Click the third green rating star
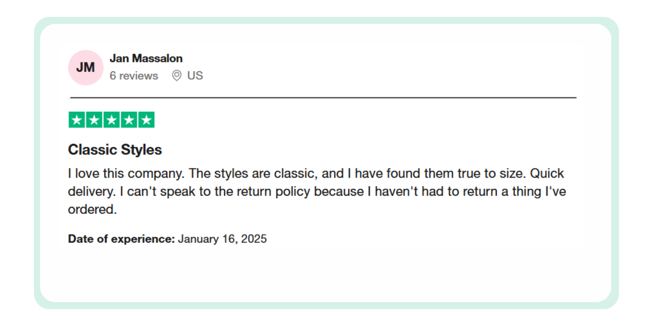653x326 pixels. click(111, 120)
